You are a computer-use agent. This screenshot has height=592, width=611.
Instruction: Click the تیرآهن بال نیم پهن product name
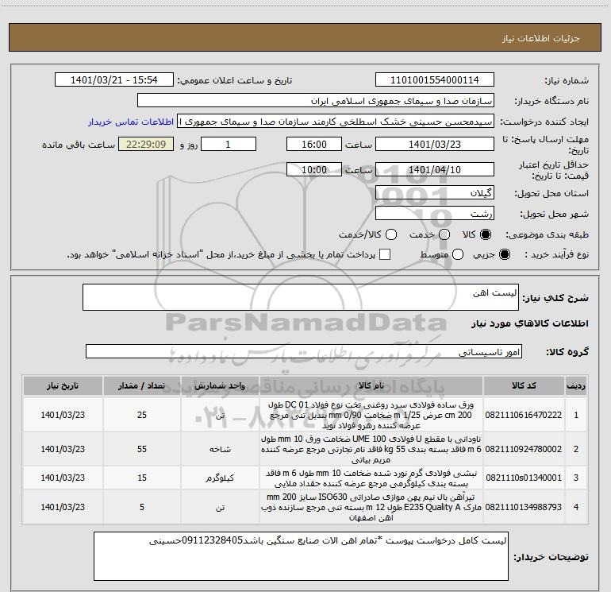(371, 507)
